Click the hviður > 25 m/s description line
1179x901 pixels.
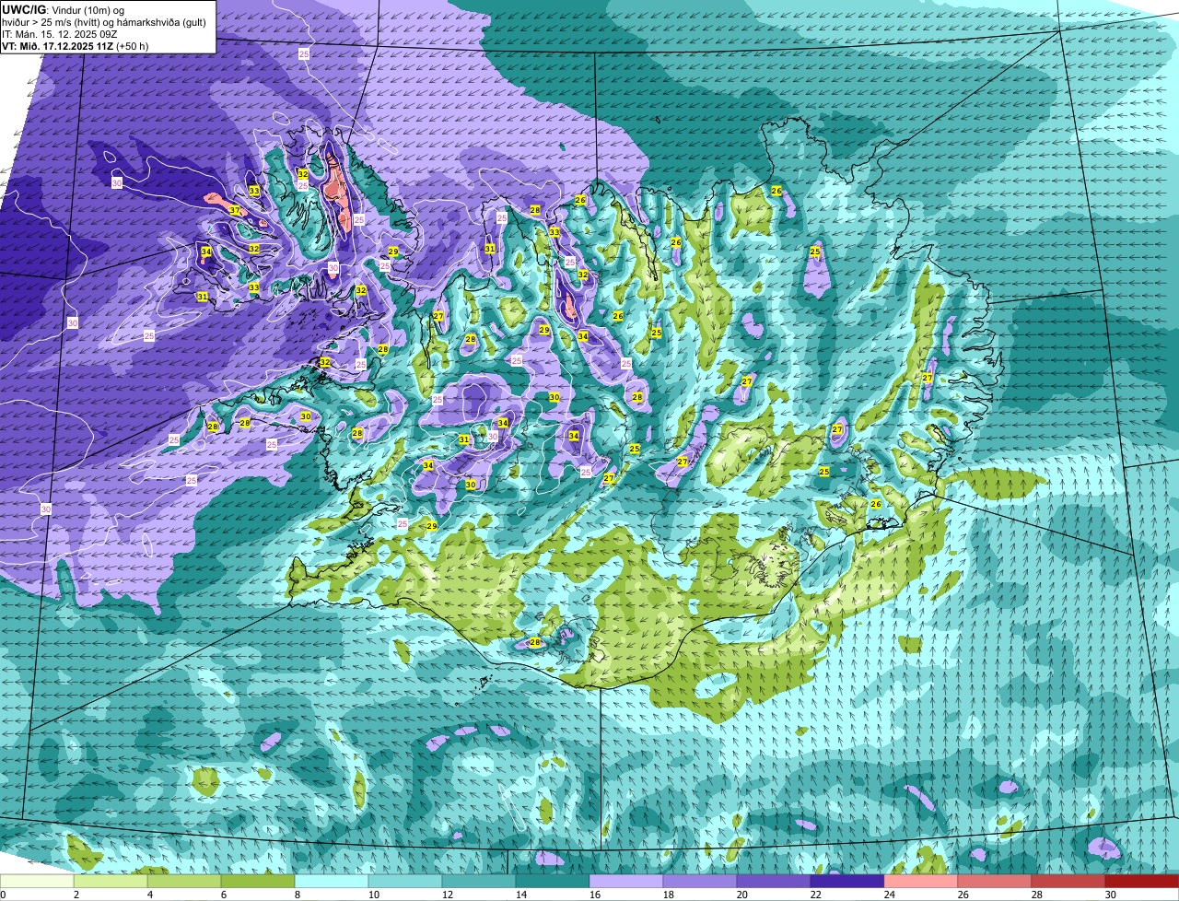(x=104, y=21)
